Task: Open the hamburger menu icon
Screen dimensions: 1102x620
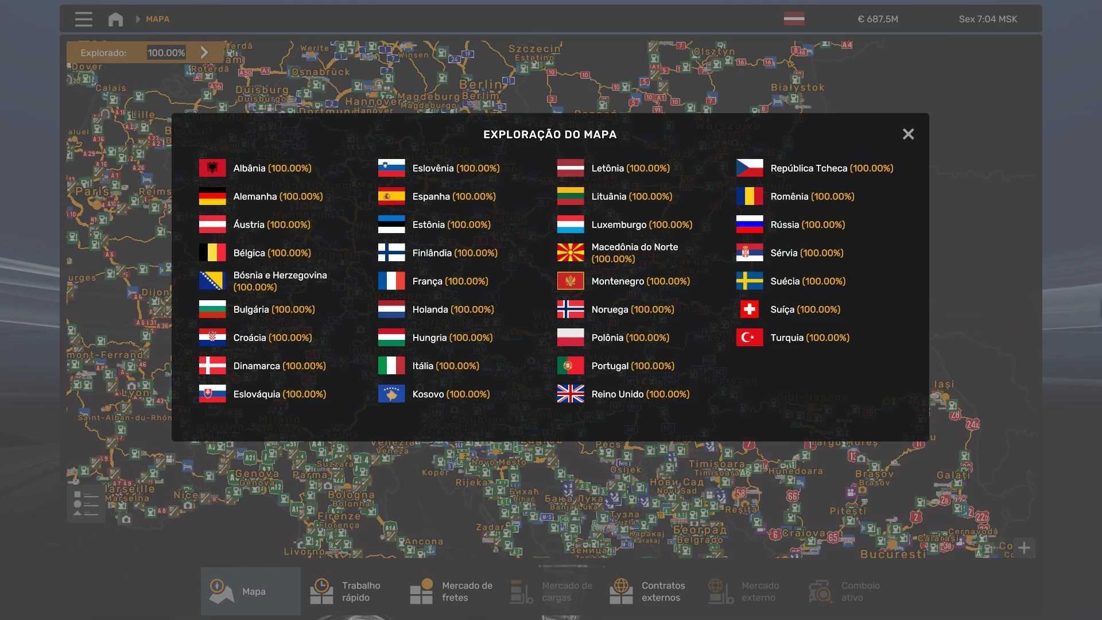Action: [83, 19]
